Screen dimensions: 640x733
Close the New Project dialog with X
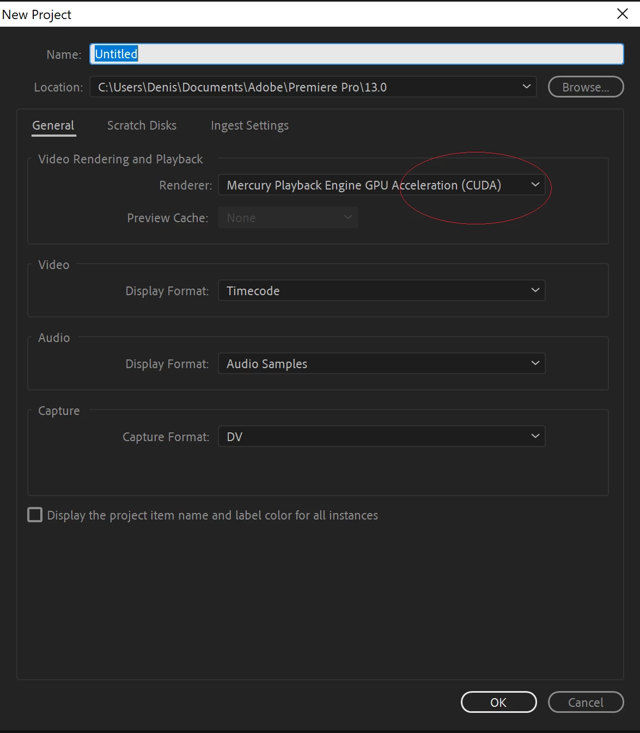623,14
